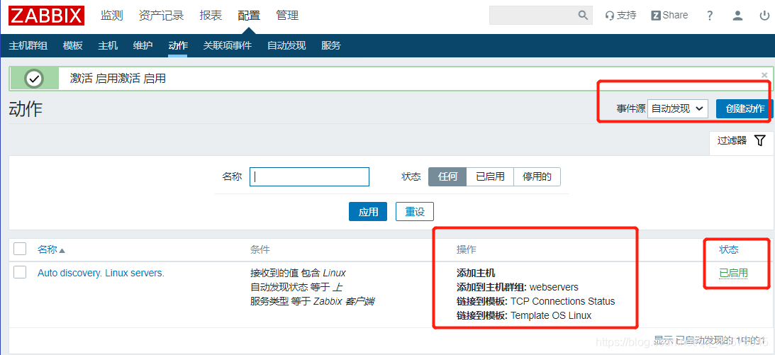Open the Share link
This screenshot has height=355, width=775.
(670, 16)
